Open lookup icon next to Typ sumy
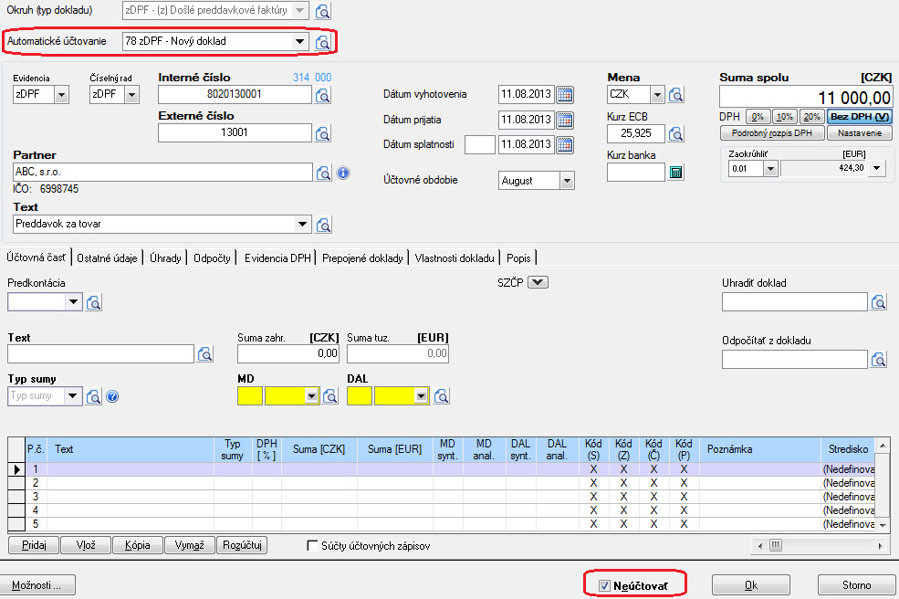 [x=93, y=396]
